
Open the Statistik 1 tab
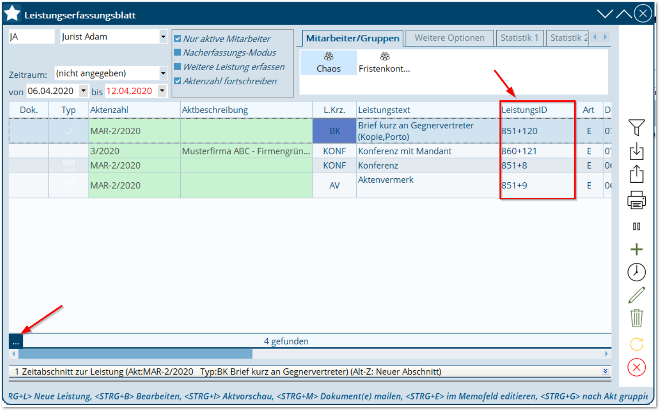coord(519,38)
